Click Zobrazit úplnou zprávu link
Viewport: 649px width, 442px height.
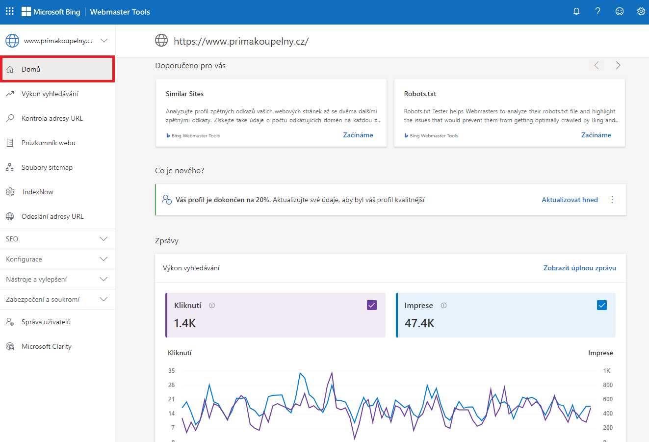click(x=580, y=268)
